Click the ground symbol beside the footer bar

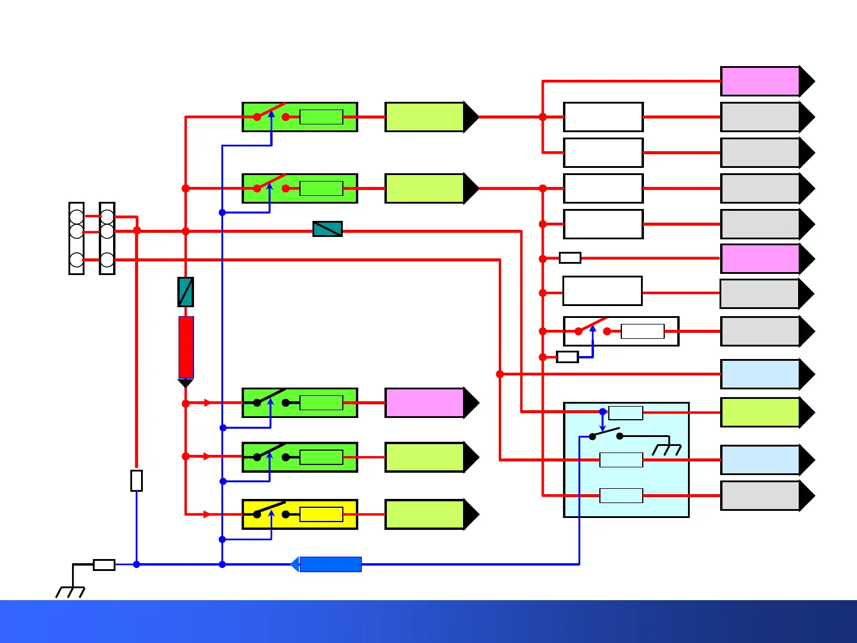[x=70, y=591]
